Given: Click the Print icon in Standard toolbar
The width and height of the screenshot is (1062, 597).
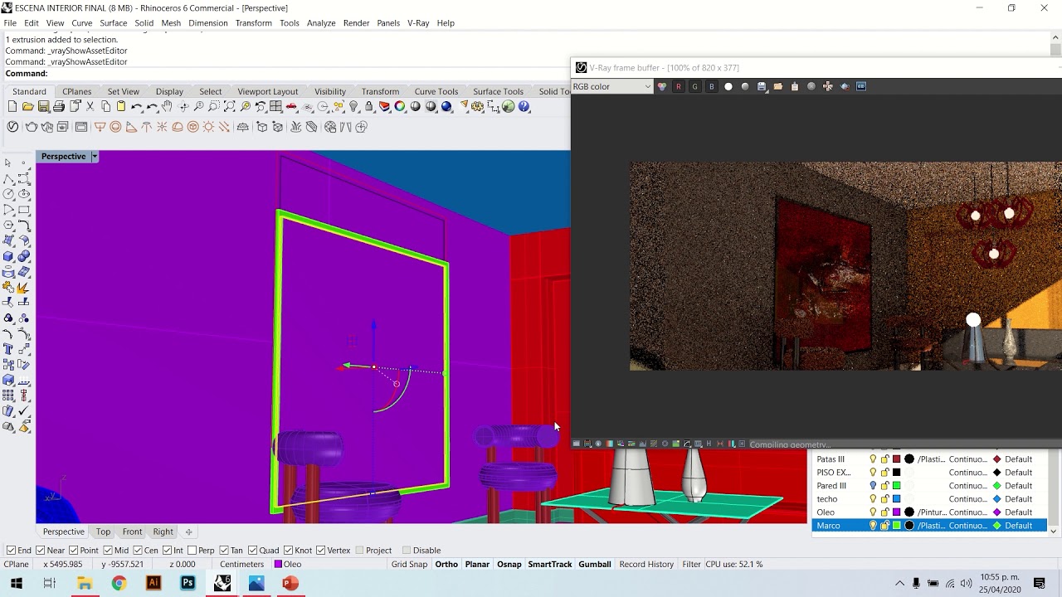Looking at the screenshot, I should (59, 106).
